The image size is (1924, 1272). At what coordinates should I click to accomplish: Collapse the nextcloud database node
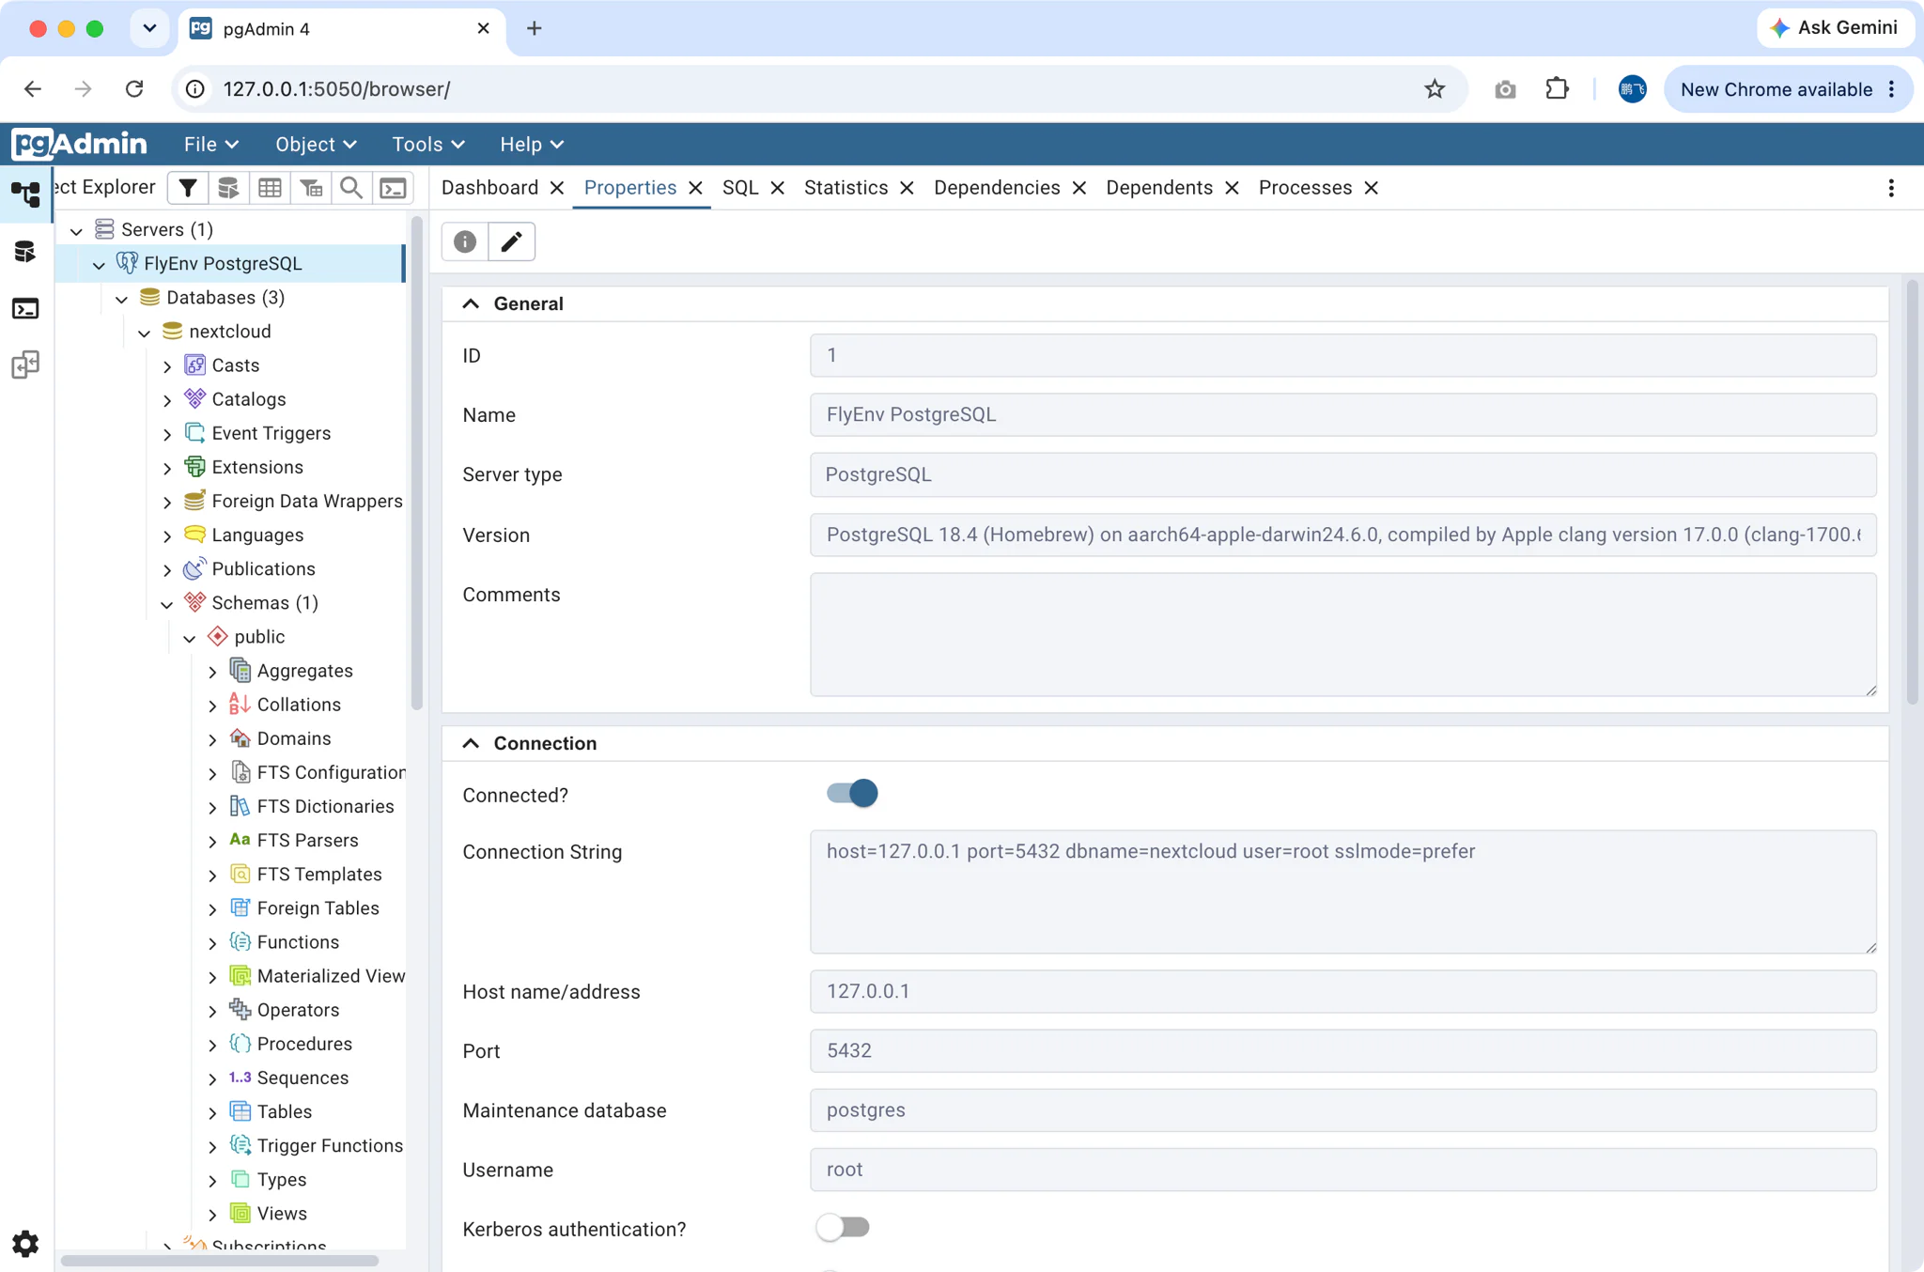[x=144, y=333]
